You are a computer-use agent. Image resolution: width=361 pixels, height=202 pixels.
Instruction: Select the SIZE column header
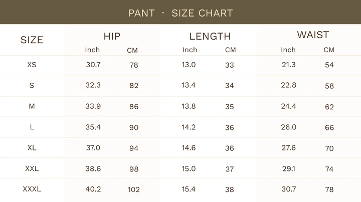[32, 40]
